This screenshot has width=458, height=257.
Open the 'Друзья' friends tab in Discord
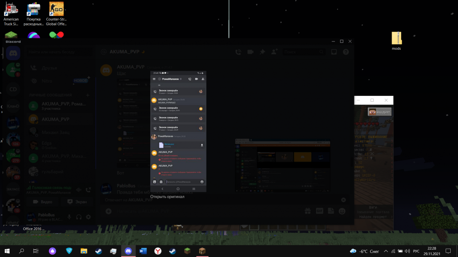[60, 68]
